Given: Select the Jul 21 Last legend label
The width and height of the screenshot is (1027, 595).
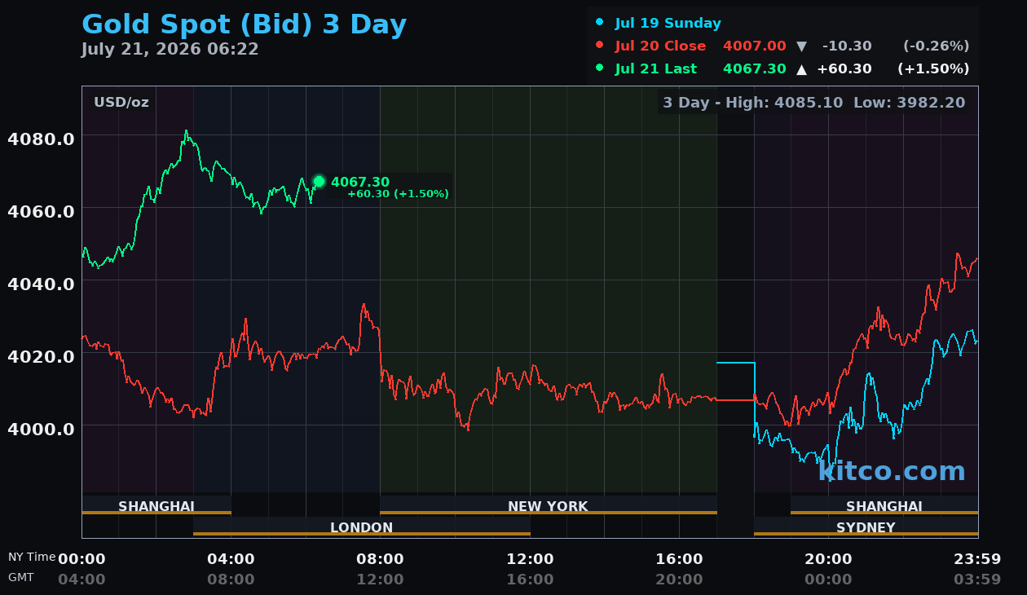Looking at the screenshot, I should (x=656, y=69).
